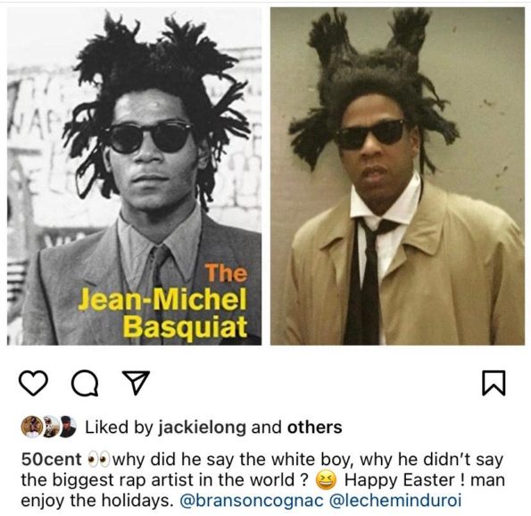Tap the photo of the man in the trench coat
Image resolution: width=531 pixels, height=516 pixels.
(397, 176)
